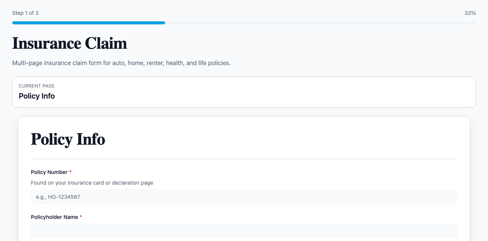The height and width of the screenshot is (241, 488).
Task: Click the unfilled gray part of progress bar
Action: [x=320, y=23]
